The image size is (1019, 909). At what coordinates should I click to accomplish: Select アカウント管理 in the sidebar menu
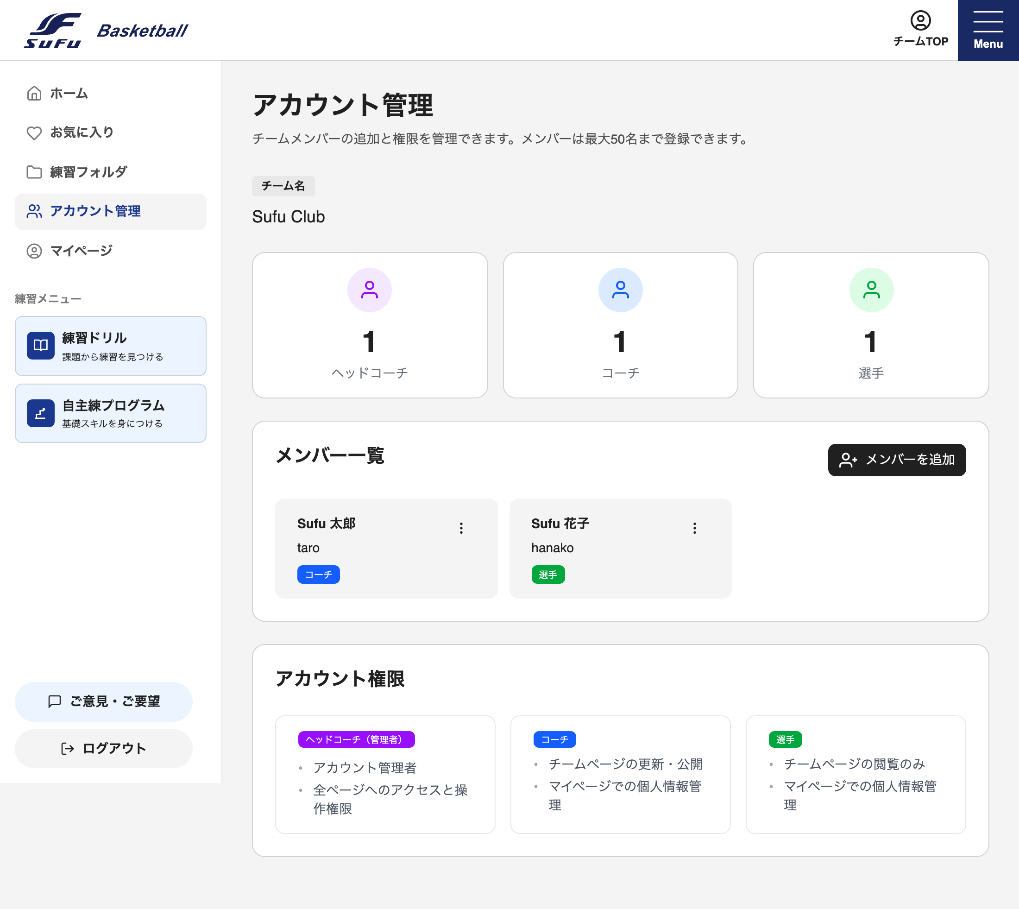point(95,211)
